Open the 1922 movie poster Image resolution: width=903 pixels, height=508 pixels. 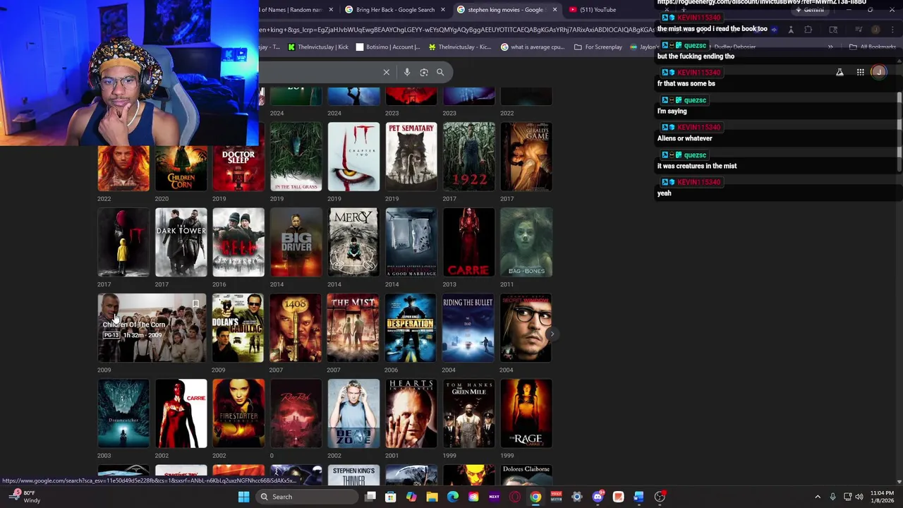469,157
